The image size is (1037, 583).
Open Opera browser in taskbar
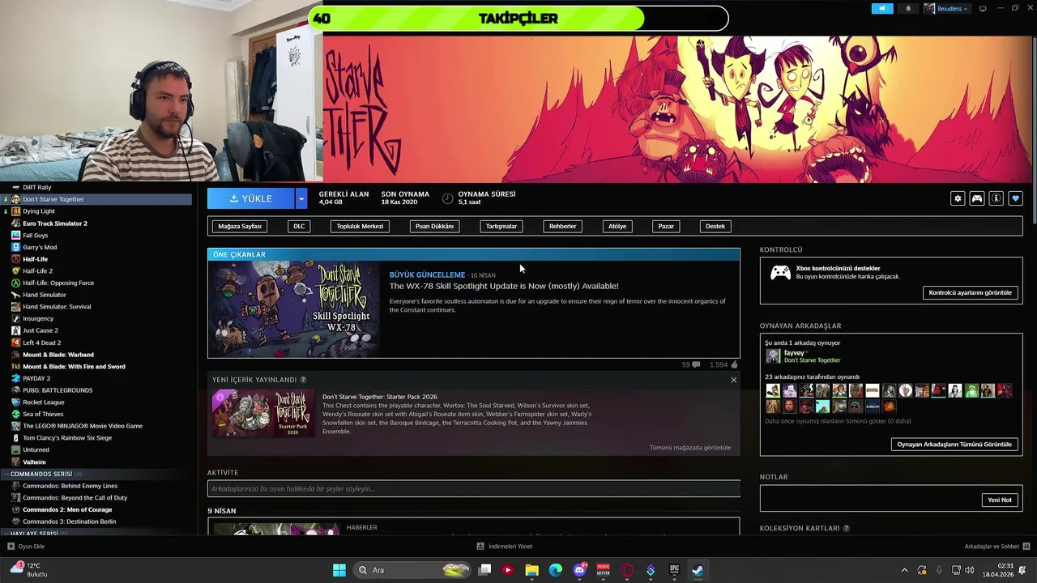[626, 570]
